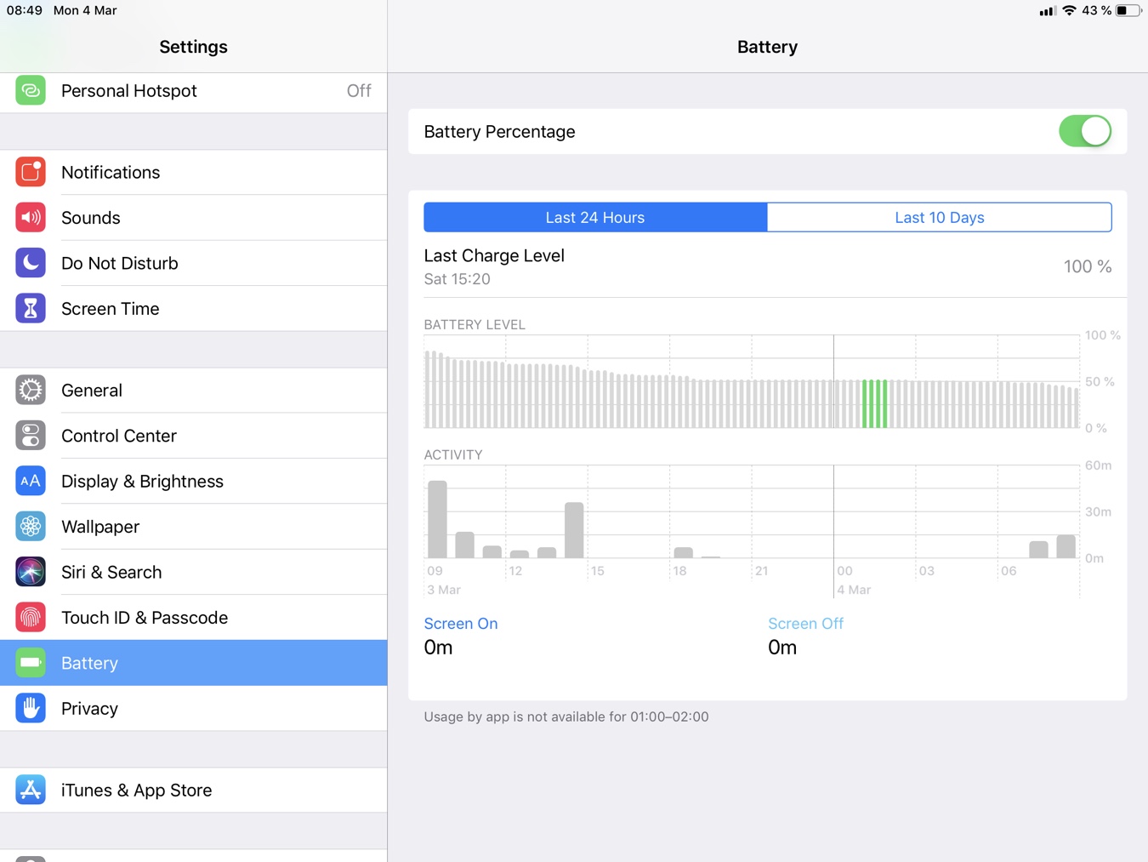This screenshot has width=1148, height=862.
Task: Tap the Do Not Disturb moon icon
Action: [x=31, y=263]
